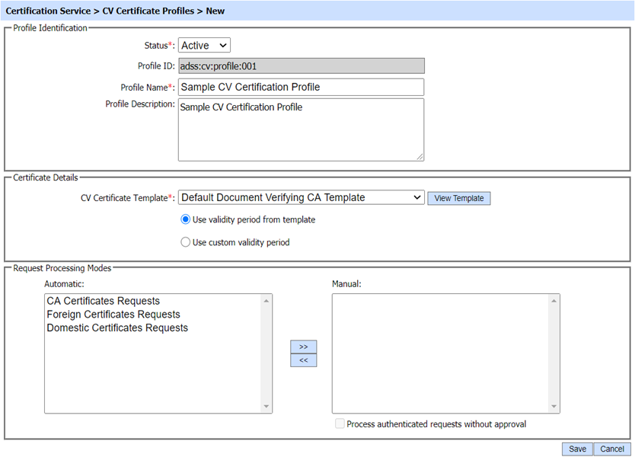Click Automatic list scrollbar up arrow
This screenshot has width=635, height=457.
pyautogui.click(x=266, y=301)
